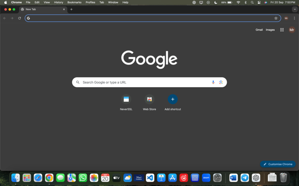Viewport: 299px width, 186px height.
Task: Click the battery status indicator
Action: [x=227, y=2]
